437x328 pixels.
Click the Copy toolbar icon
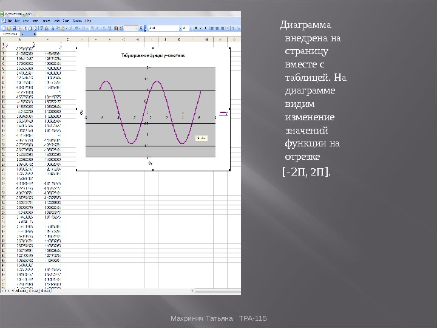pos(58,28)
